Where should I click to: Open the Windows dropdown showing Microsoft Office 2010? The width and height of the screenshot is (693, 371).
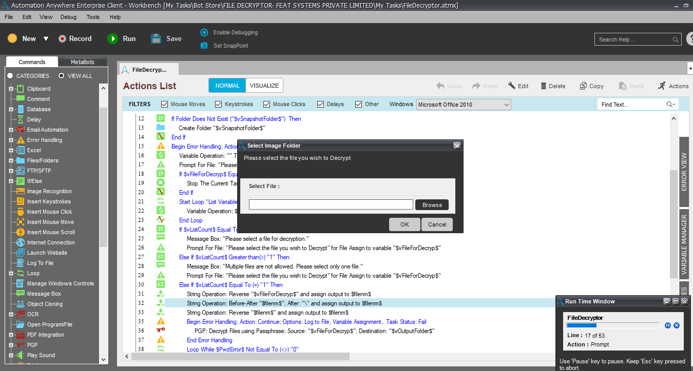464,105
